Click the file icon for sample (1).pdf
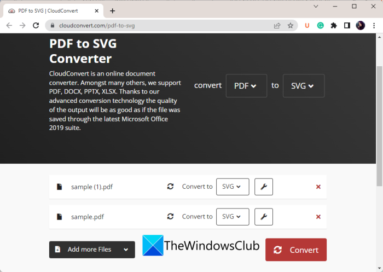The image size is (383, 272). point(59,187)
